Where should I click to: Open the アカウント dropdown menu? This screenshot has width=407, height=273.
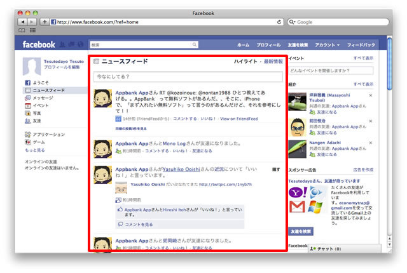point(327,45)
